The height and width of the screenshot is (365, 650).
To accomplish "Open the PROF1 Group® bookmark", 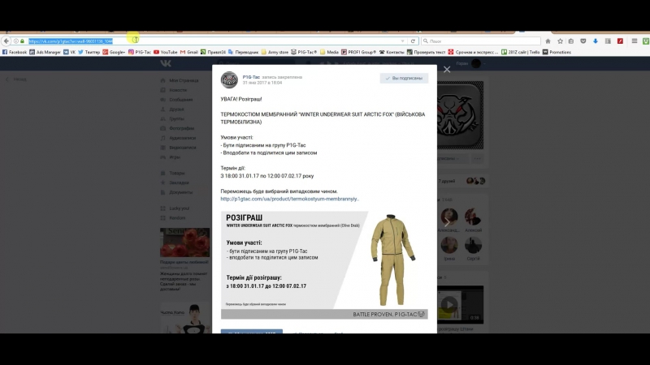I will click(358, 52).
